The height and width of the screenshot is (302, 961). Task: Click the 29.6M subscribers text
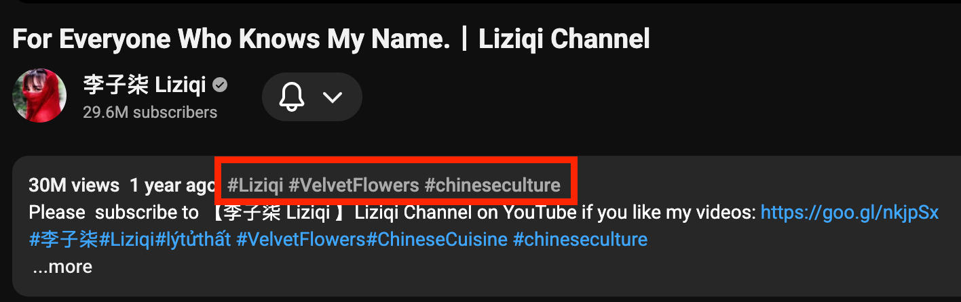pos(150,112)
